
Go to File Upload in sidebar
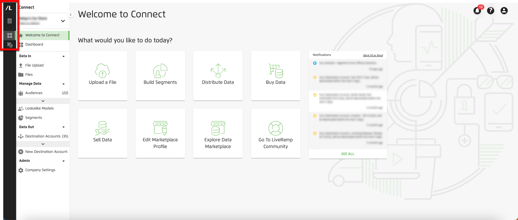pyautogui.click(x=43, y=65)
